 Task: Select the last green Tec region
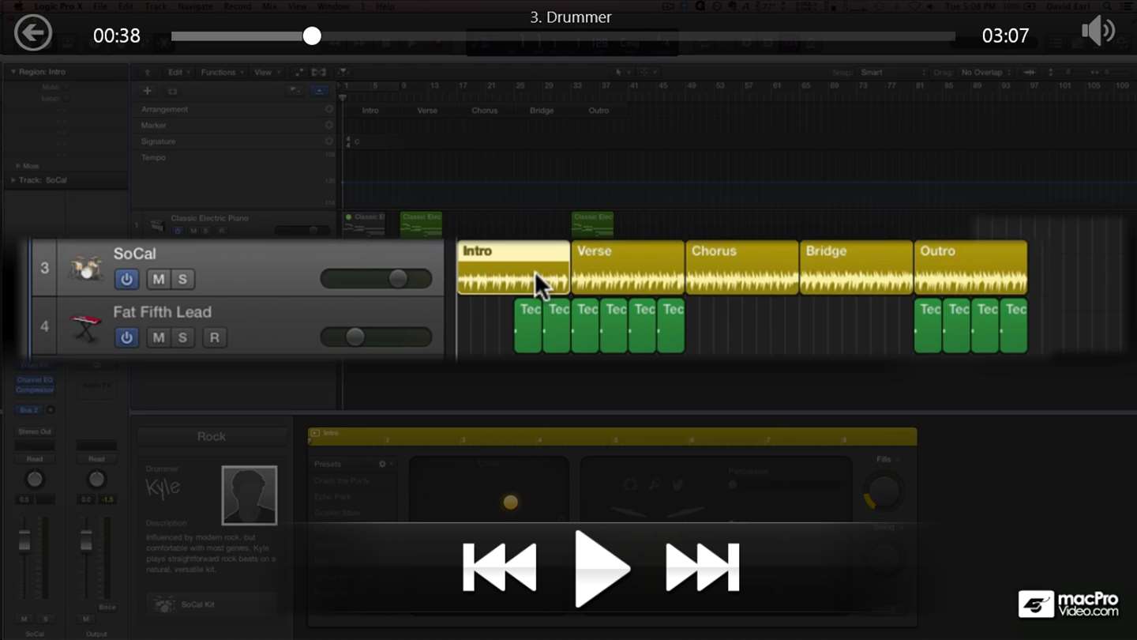click(x=1014, y=326)
